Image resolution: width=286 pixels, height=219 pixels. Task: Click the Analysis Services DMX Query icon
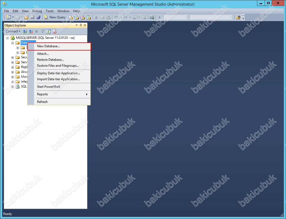click(83, 17)
